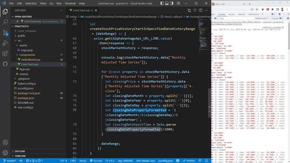Expand the Outline section

pyautogui.click(x=39, y=151)
